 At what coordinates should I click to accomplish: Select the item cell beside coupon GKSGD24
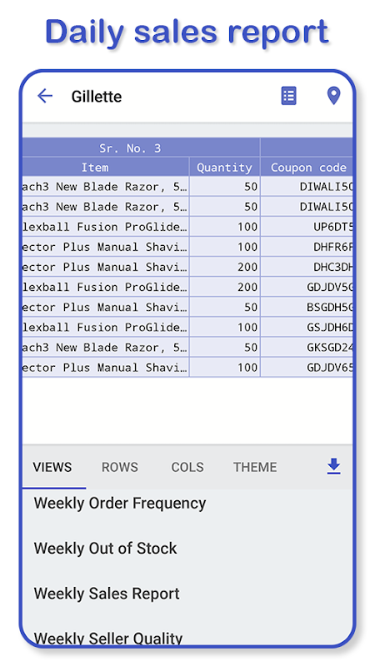tap(106, 347)
